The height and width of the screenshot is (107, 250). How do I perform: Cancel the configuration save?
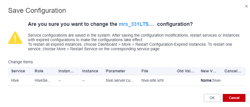click(234, 98)
